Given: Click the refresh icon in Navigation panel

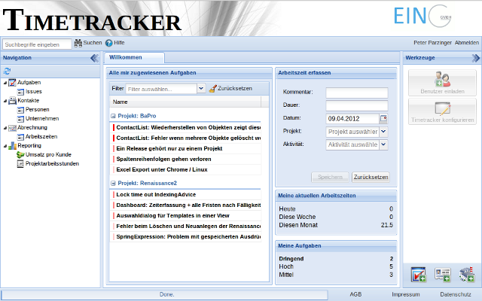Looking at the screenshot, I should click(8, 70).
